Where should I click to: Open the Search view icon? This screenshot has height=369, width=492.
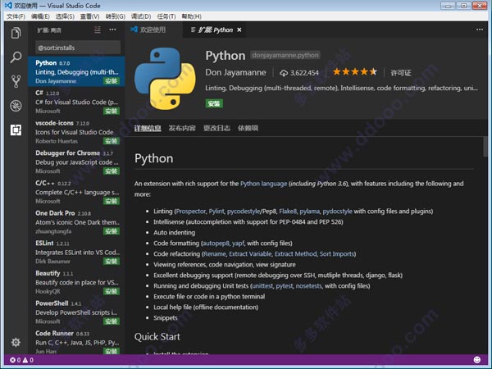point(16,57)
